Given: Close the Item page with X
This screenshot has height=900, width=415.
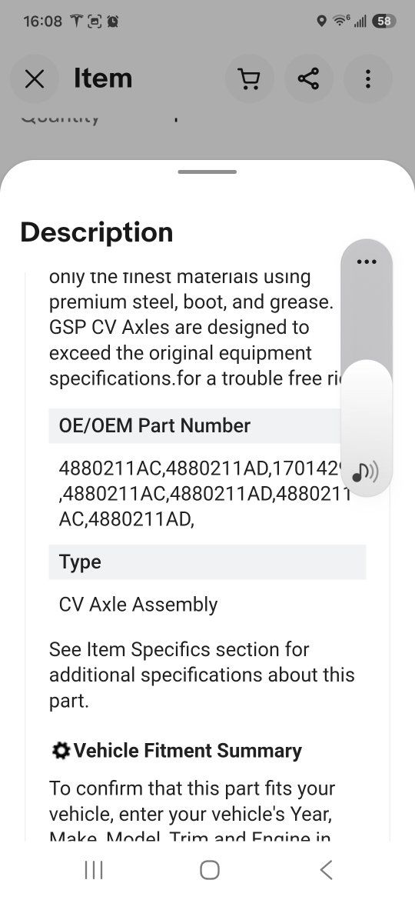Looking at the screenshot, I should coord(35,78).
